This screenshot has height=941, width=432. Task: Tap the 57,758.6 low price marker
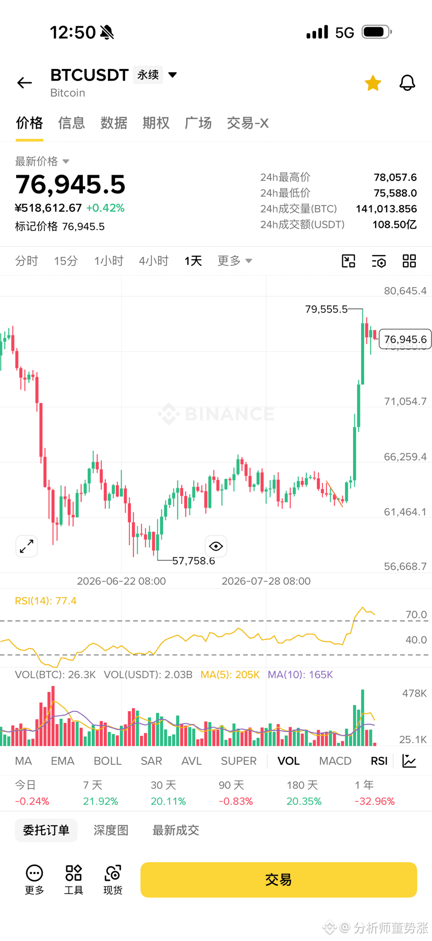click(x=194, y=561)
